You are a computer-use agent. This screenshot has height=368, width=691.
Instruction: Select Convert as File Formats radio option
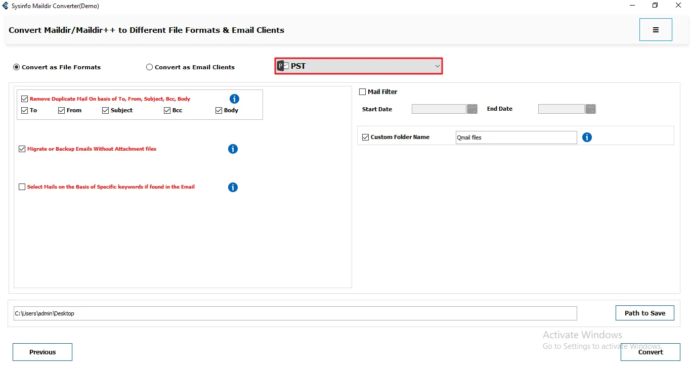point(17,67)
